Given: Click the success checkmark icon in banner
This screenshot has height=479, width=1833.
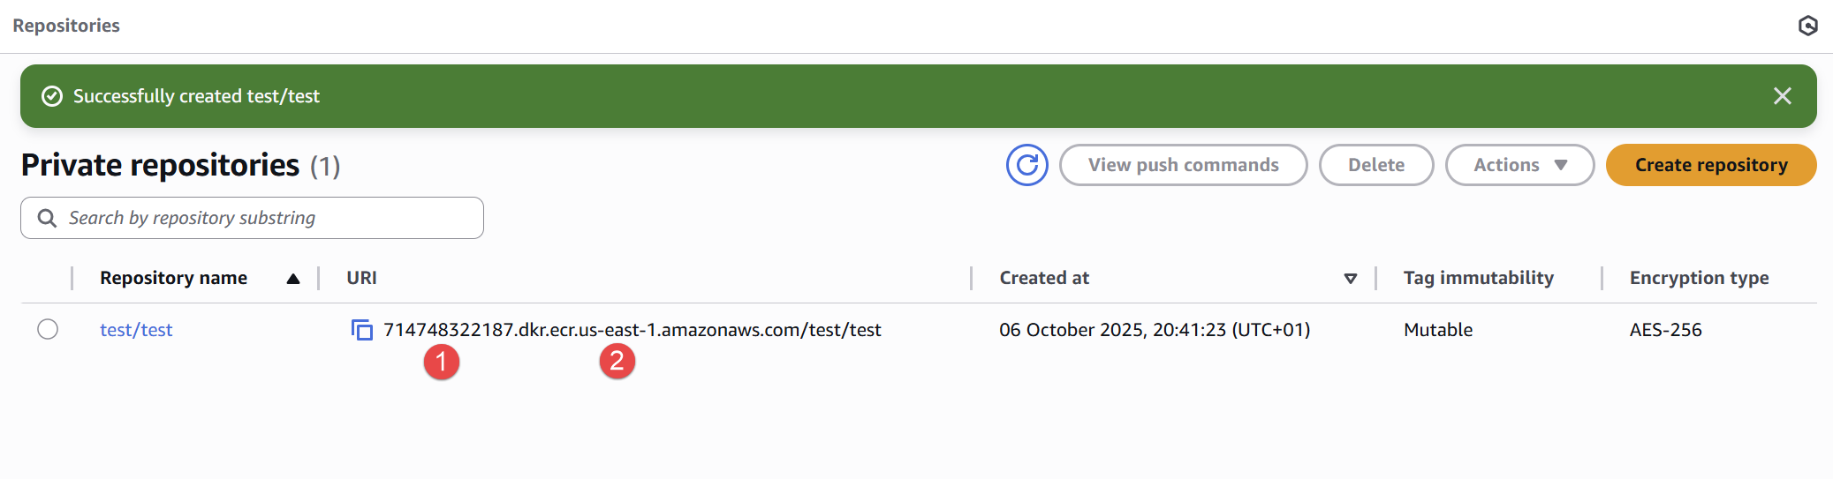Looking at the screenshot, I should click(52, 96).
